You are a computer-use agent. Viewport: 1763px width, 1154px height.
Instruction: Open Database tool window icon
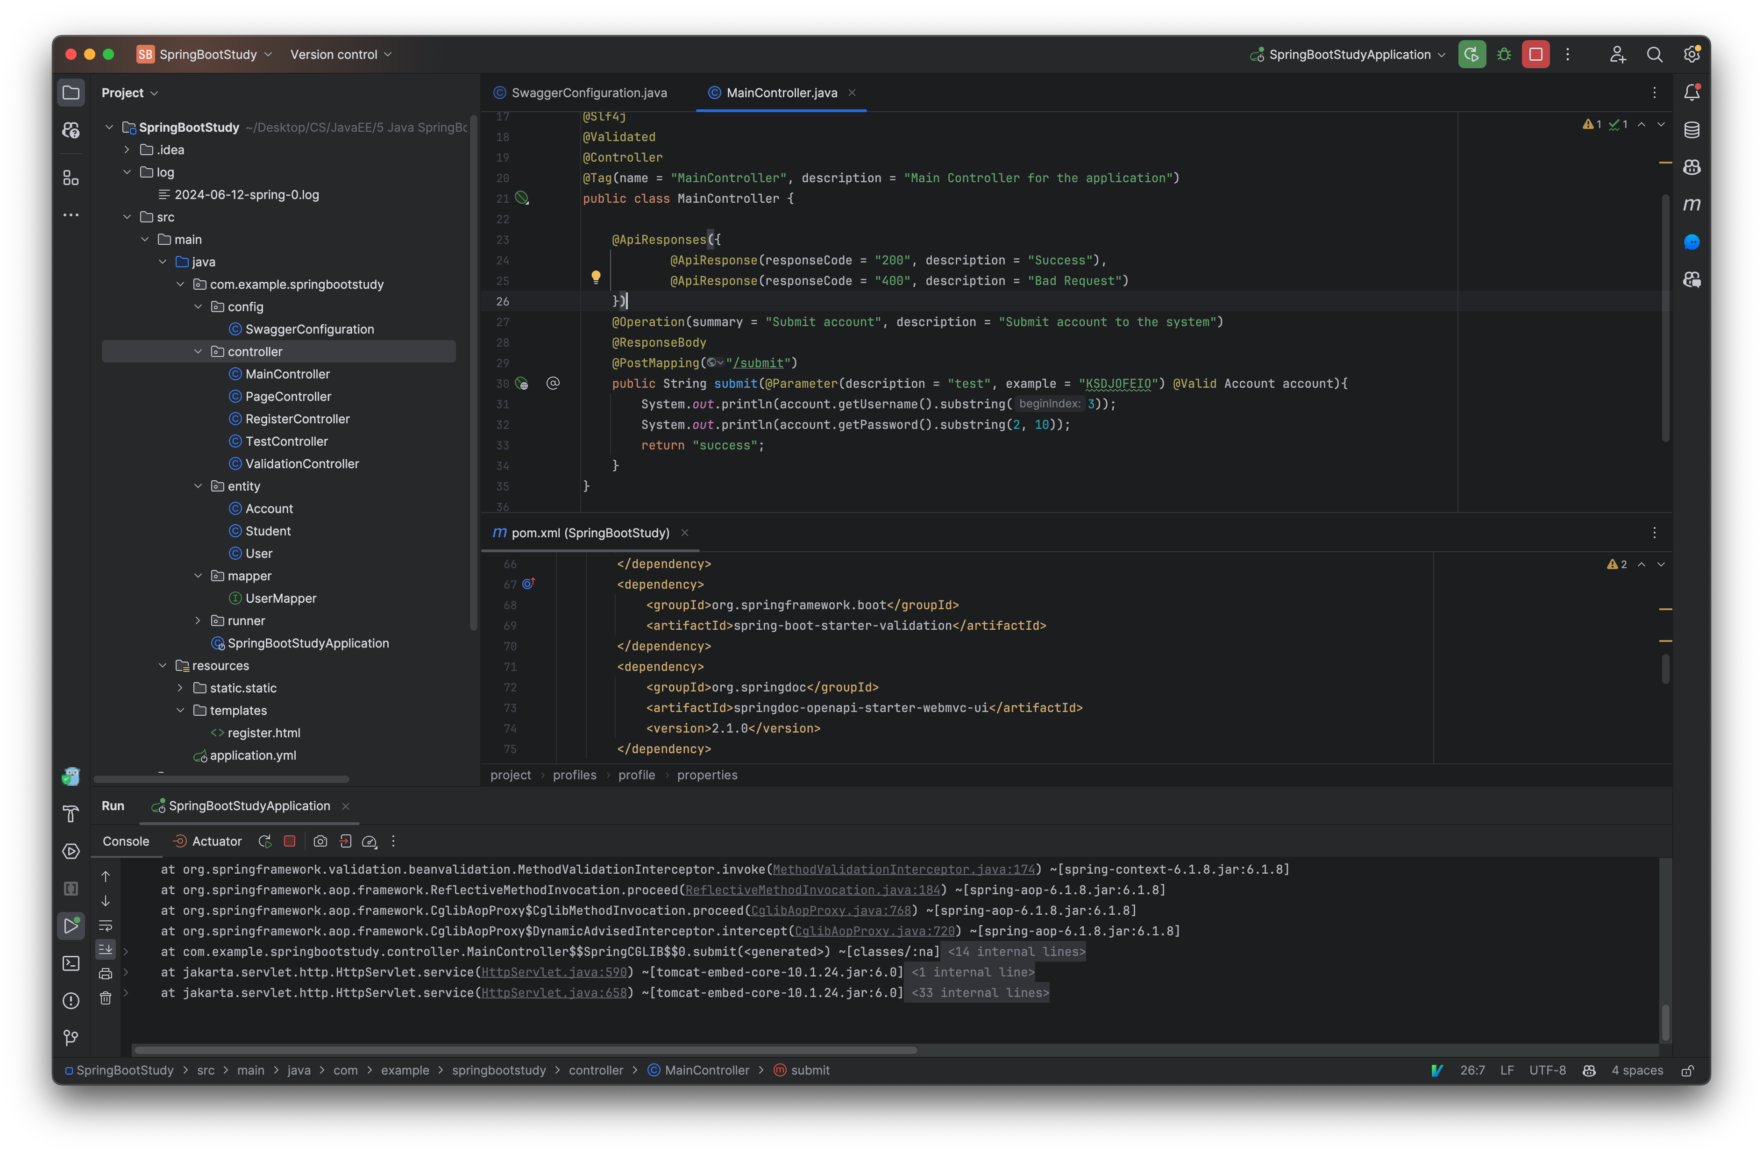(1691, 130)
